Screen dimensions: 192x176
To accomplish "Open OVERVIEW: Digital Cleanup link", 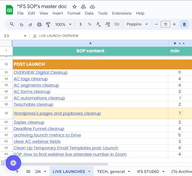I will 41,72.
